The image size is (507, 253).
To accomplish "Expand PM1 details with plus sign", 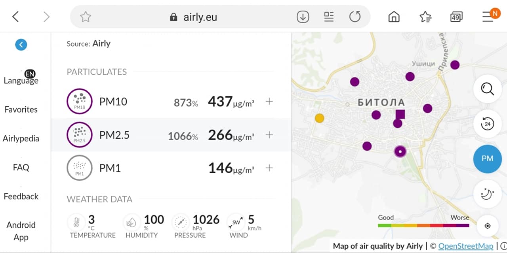I will pyautogui.click(x=269, y=168).
